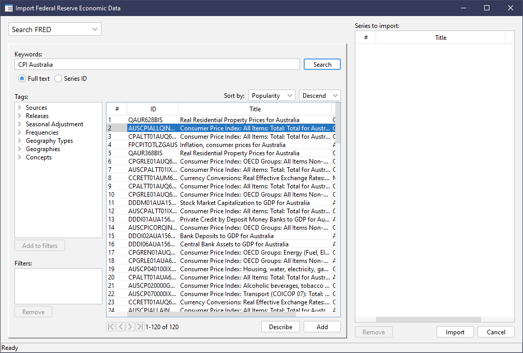The image size is (523, 353).
Task: Go to the previous results page
Action: 121,327
